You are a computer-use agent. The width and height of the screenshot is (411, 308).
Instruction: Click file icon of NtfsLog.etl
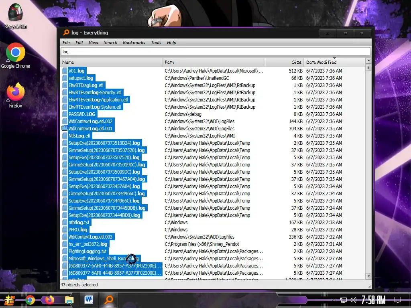(x=65, y=136)
